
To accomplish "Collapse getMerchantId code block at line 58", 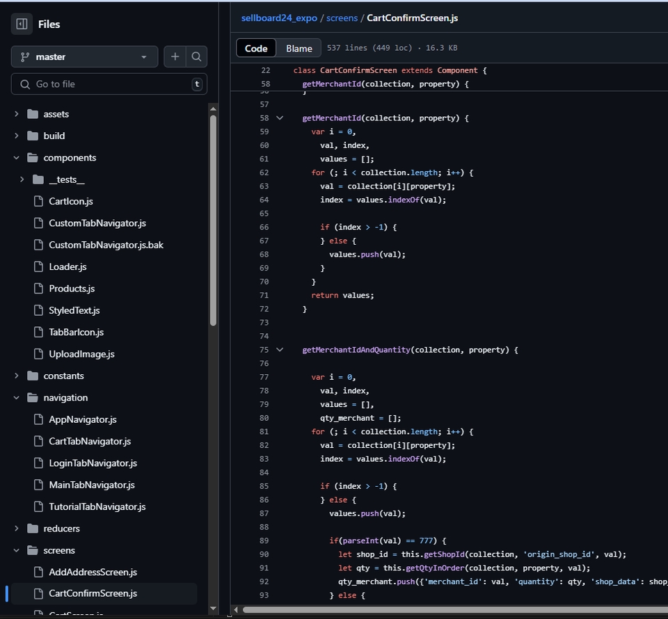I will pos(280,118).
